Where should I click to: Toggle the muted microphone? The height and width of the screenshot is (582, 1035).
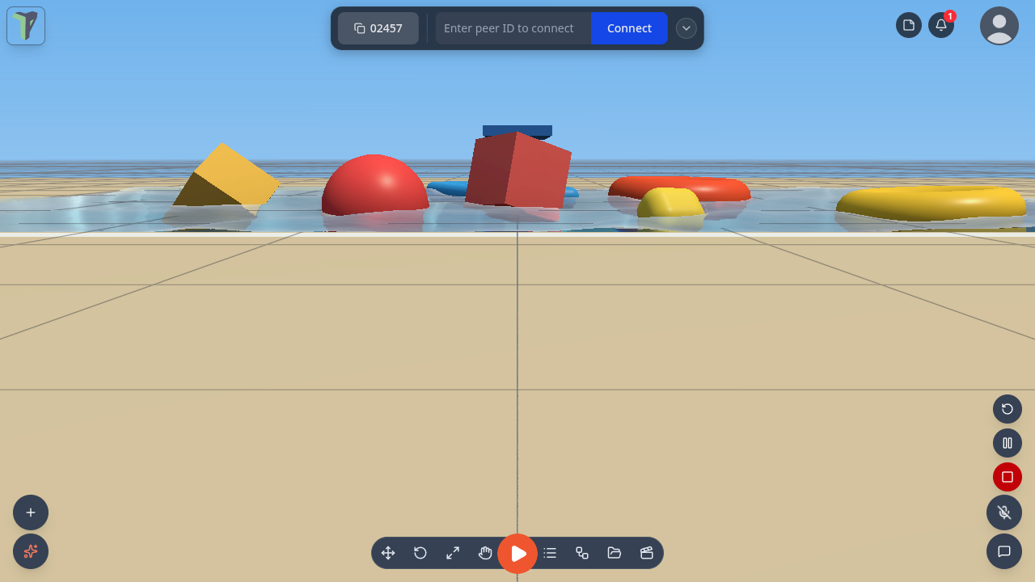point(1004,512)
